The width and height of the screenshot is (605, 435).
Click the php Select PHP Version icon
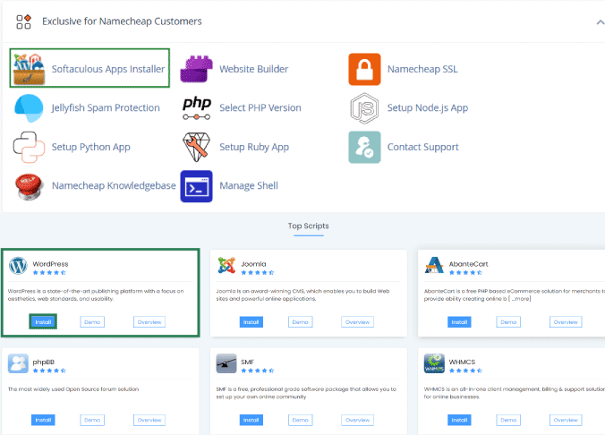click(x=196, y=108)
